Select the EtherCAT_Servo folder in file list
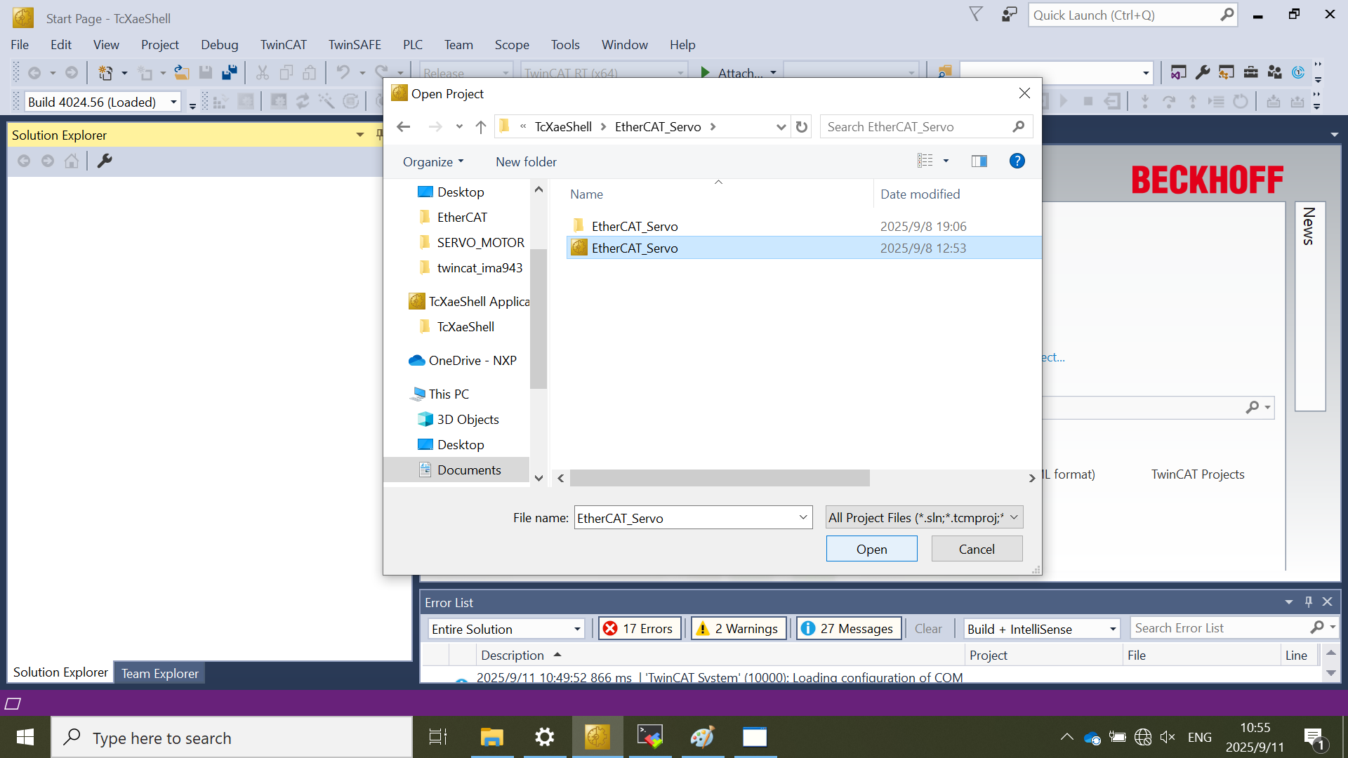Viewport: 1348px width, 758px height. [634, 226]
